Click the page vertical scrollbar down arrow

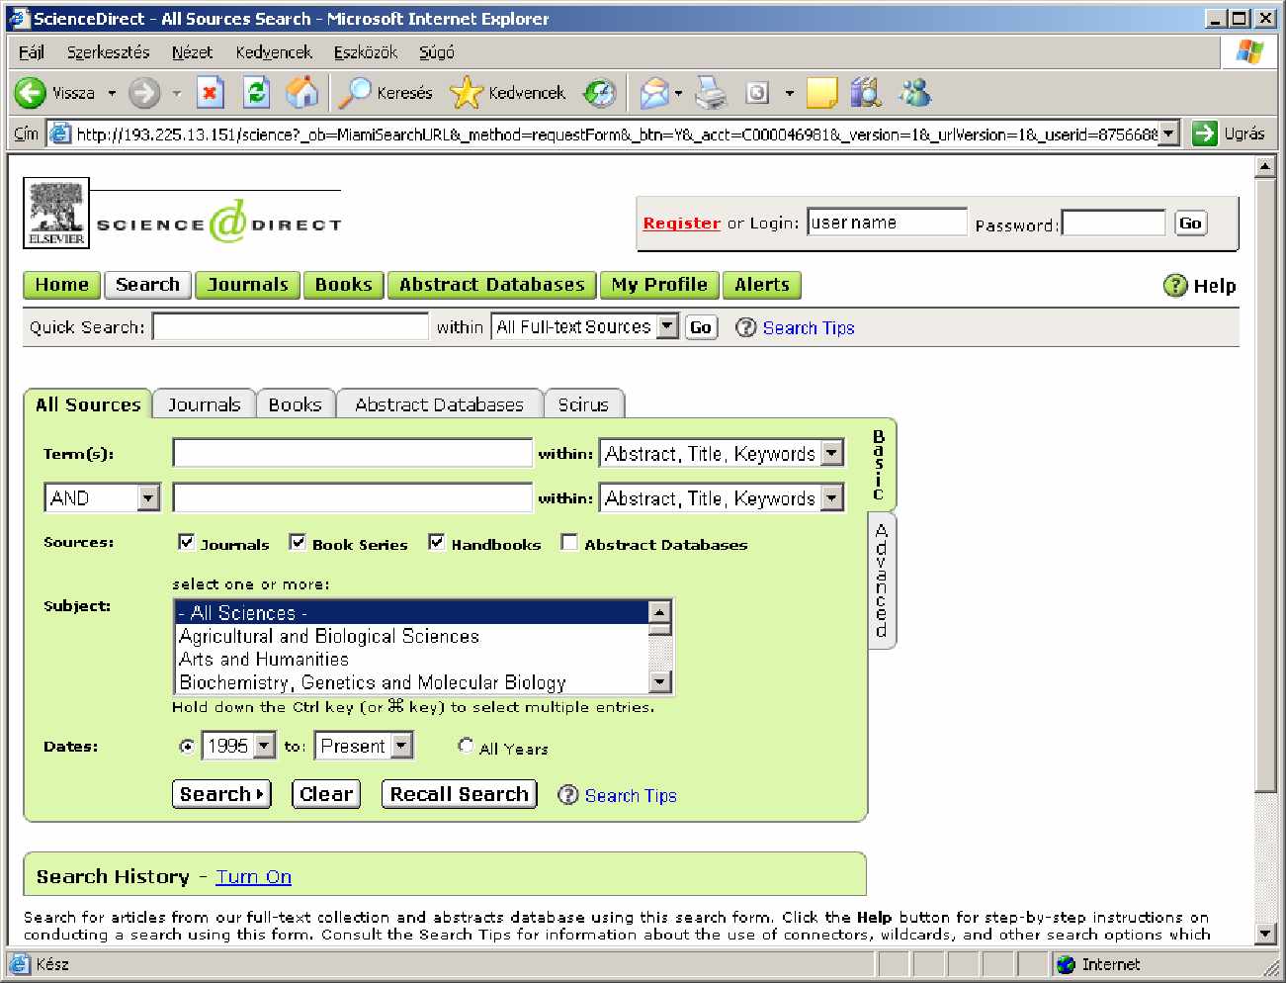pyautogui.click(x=1265, y=932)
